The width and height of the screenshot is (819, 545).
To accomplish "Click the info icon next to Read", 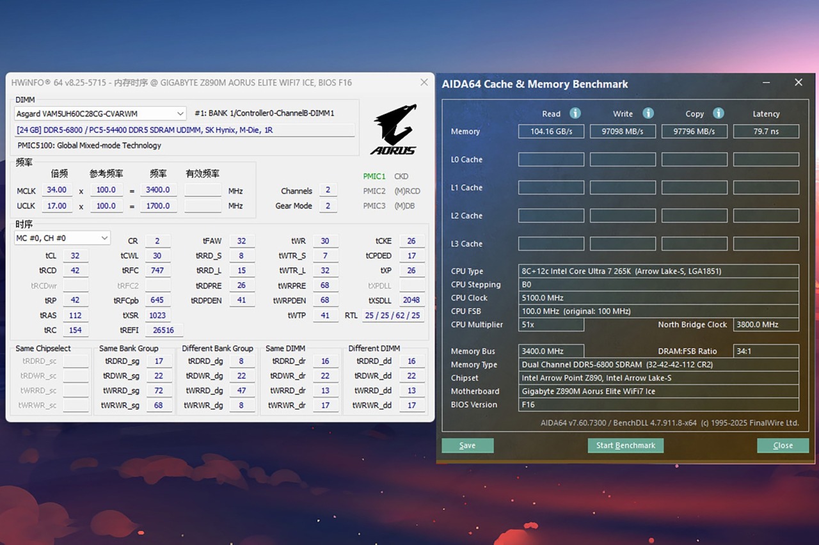I will coord(575,113).
